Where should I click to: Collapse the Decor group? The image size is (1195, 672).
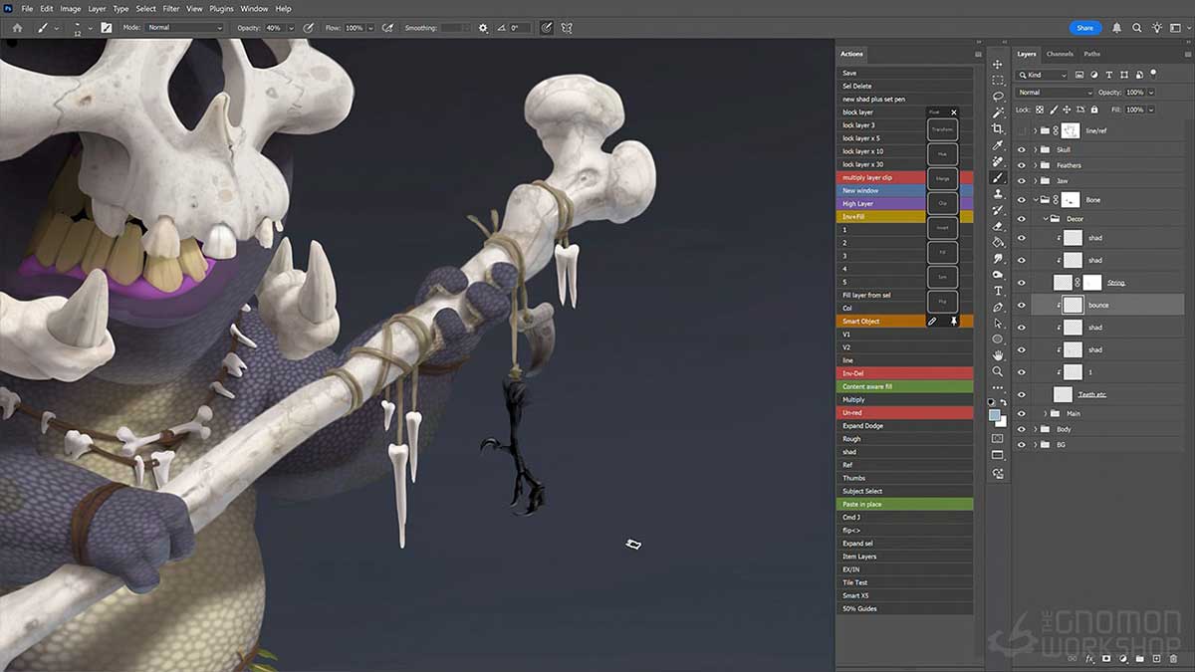[x=1045, y=217]
